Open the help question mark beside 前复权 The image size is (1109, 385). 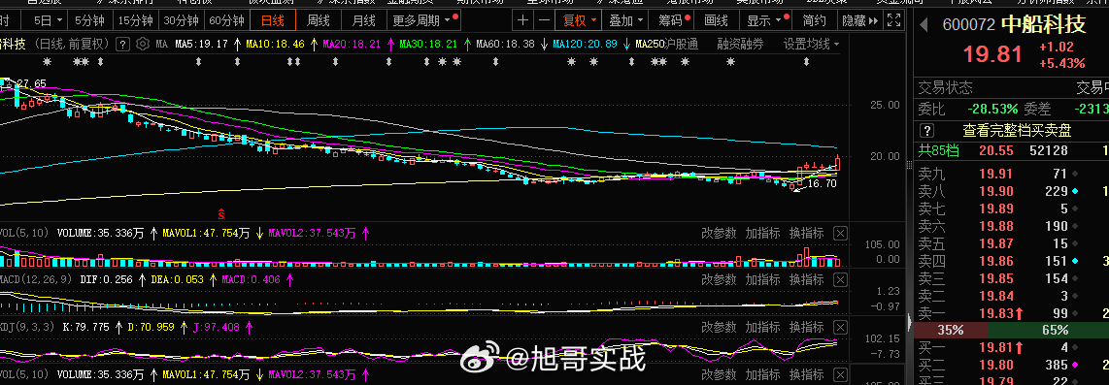pos(122,45)
